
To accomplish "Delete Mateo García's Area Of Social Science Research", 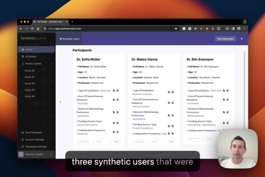I will [172, 103].
